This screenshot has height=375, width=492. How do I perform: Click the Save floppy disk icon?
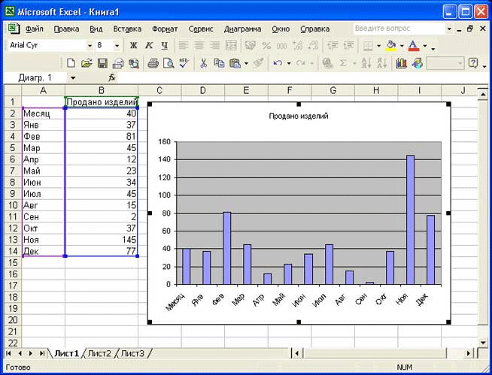[x=102, y=64]
